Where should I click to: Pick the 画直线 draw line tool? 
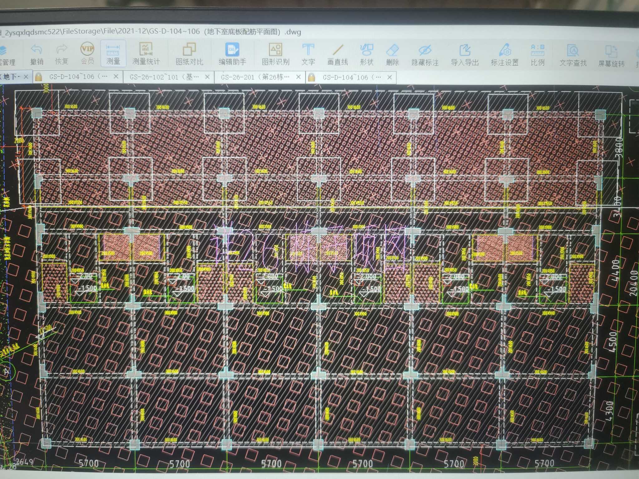click(338, 54)
